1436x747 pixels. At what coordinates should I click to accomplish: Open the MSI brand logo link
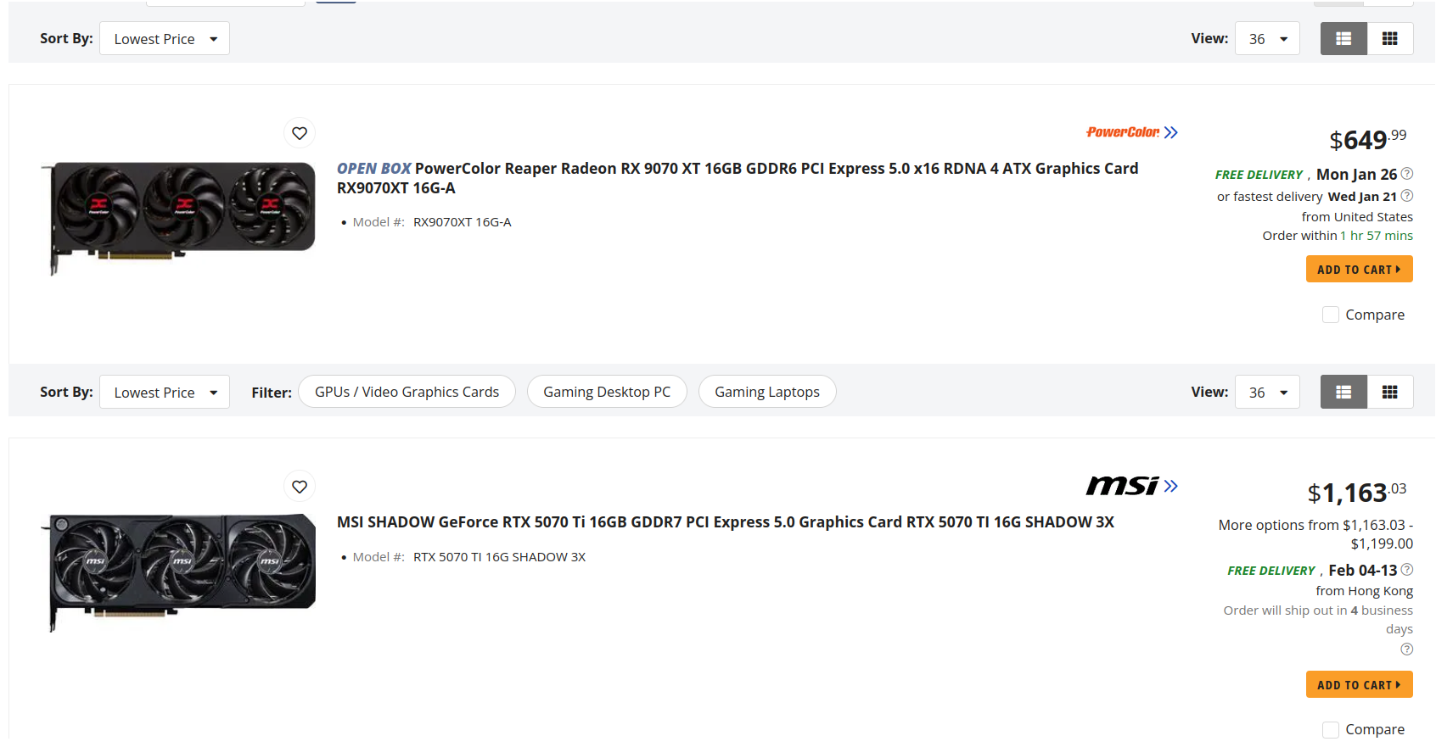1132,486
